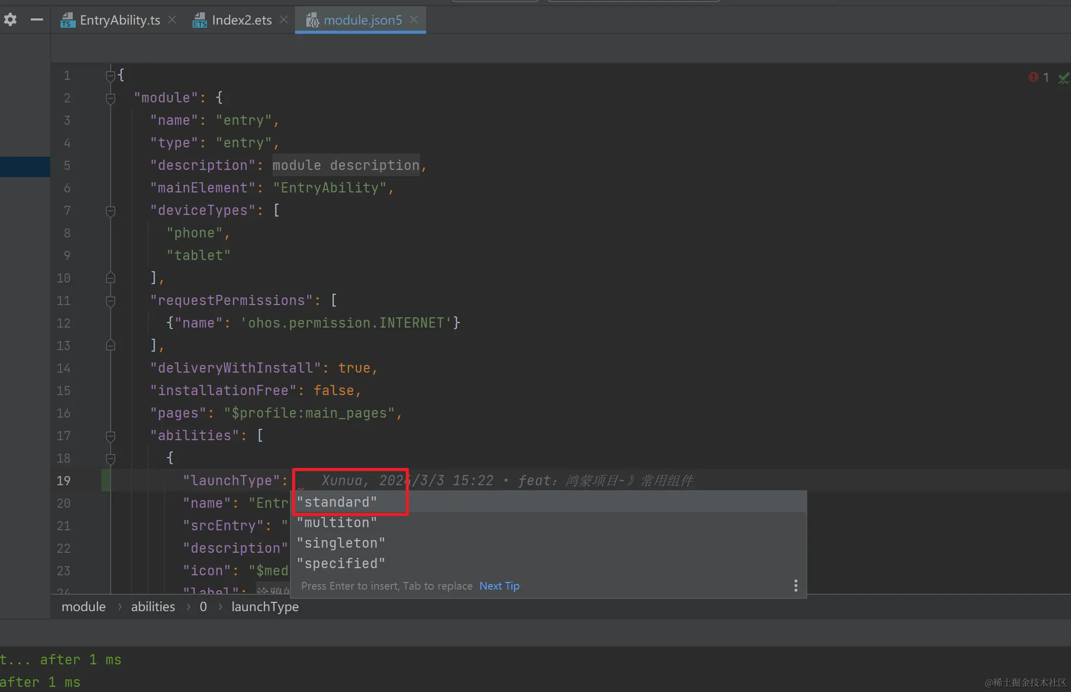Open the settings gear in the tool window header

10,20
